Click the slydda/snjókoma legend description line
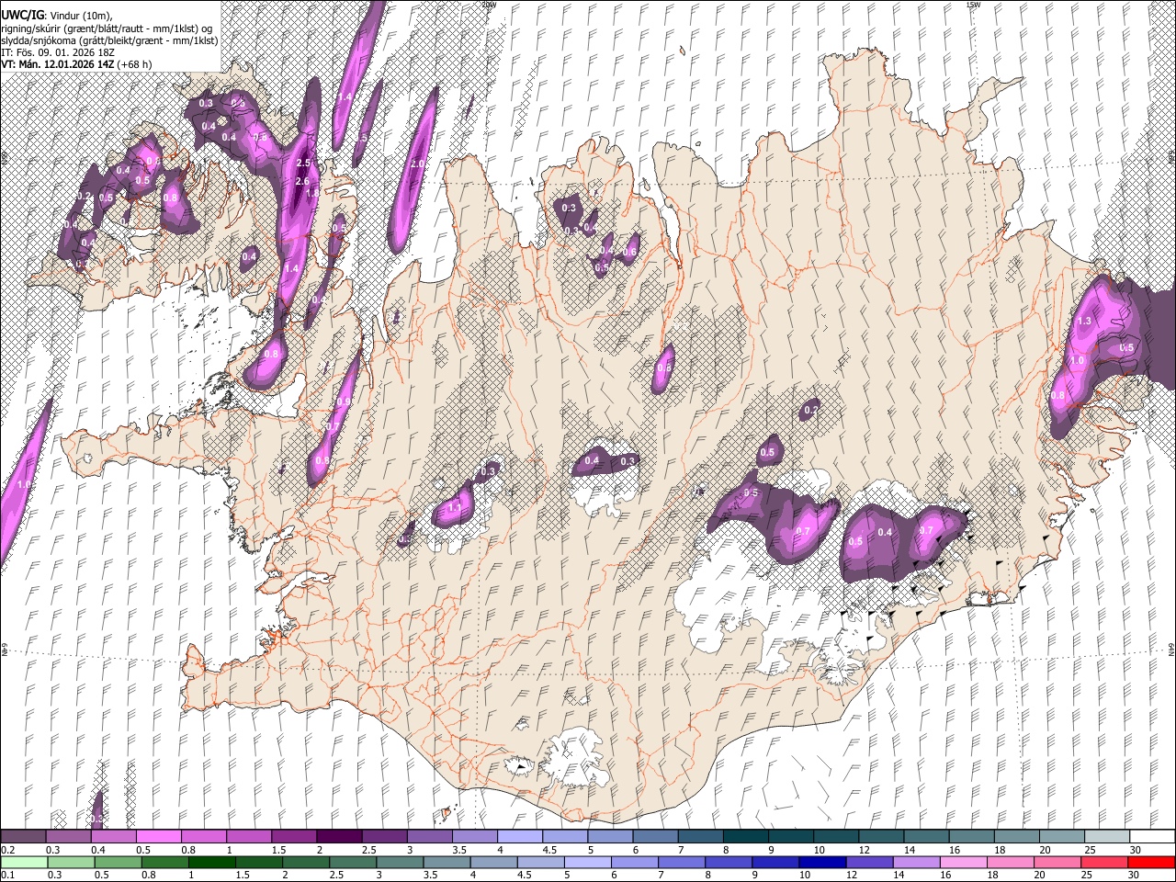This screenshot has height=882, width=1176. point(109,40)
